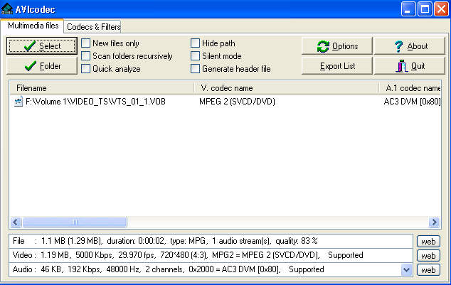The width and height of the screenshot is (451, 285).
Task: Click the Export List button
Action: [x=337, y=66]
